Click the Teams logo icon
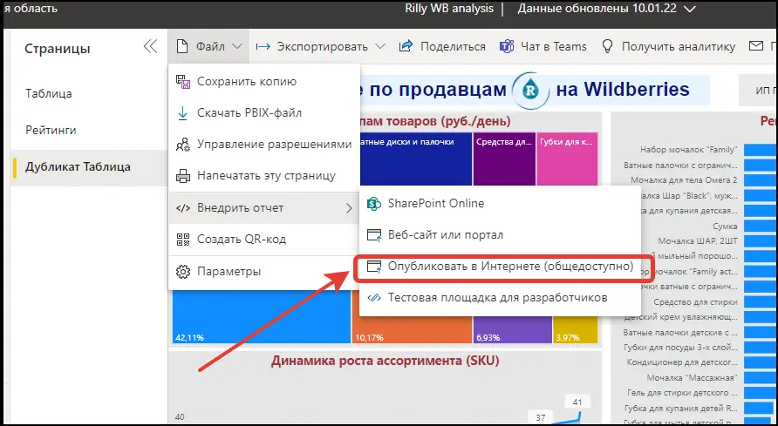The height and width of the screenshot is (426, 778). tap(507, 46)
